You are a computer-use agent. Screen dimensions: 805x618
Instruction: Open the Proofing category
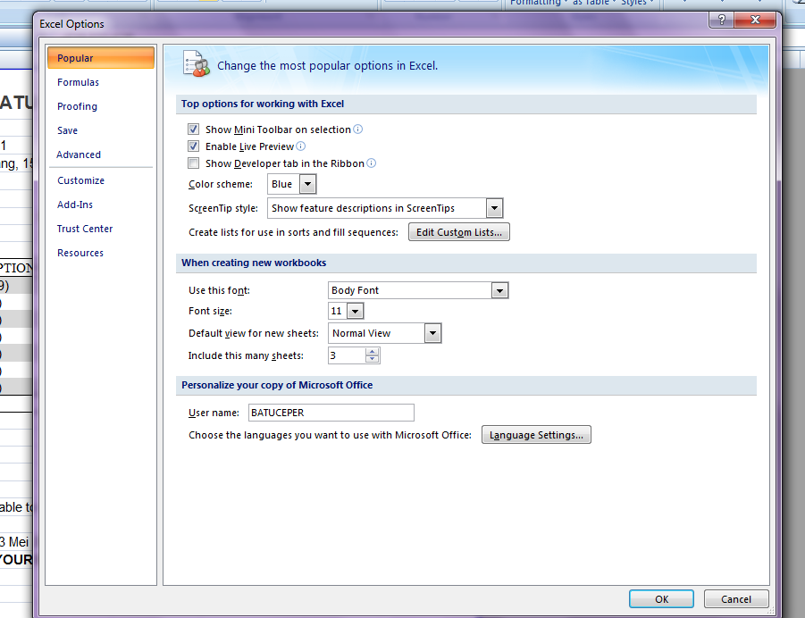[77, 106]
